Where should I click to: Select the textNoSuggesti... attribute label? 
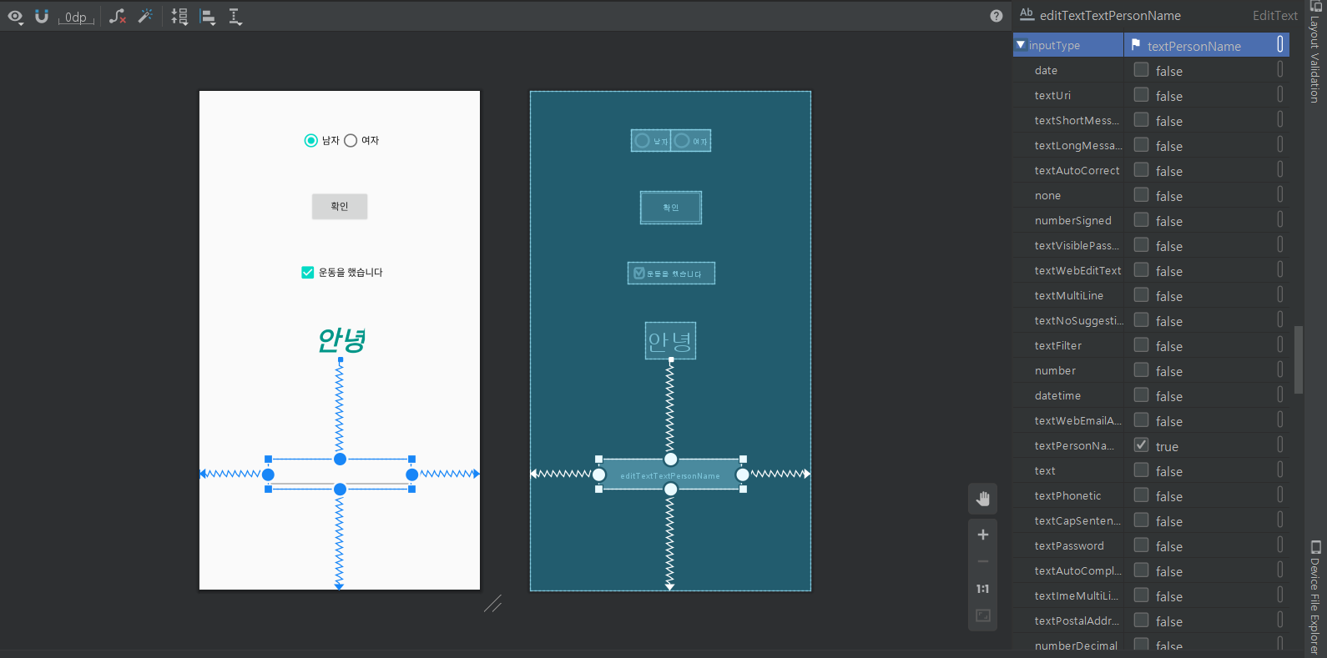click(x=1078, y=320)
